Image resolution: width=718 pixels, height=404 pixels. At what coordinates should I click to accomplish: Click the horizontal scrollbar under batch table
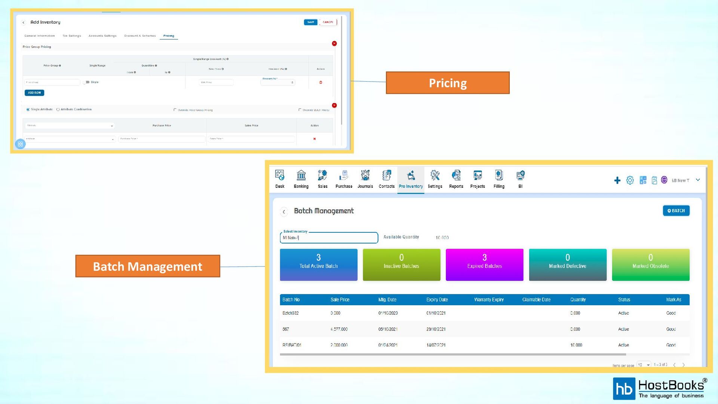pyautogui.click(x=452, y=354)
